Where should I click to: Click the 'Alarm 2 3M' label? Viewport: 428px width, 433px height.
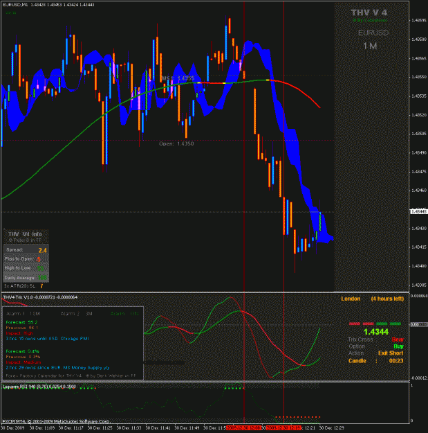tap(76, 314)
